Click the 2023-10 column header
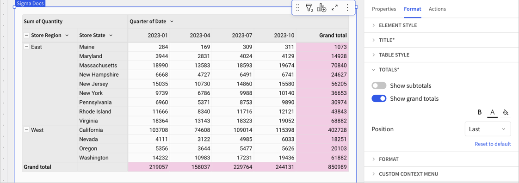Viewport: 519px width, 183px height. [284, 36]
